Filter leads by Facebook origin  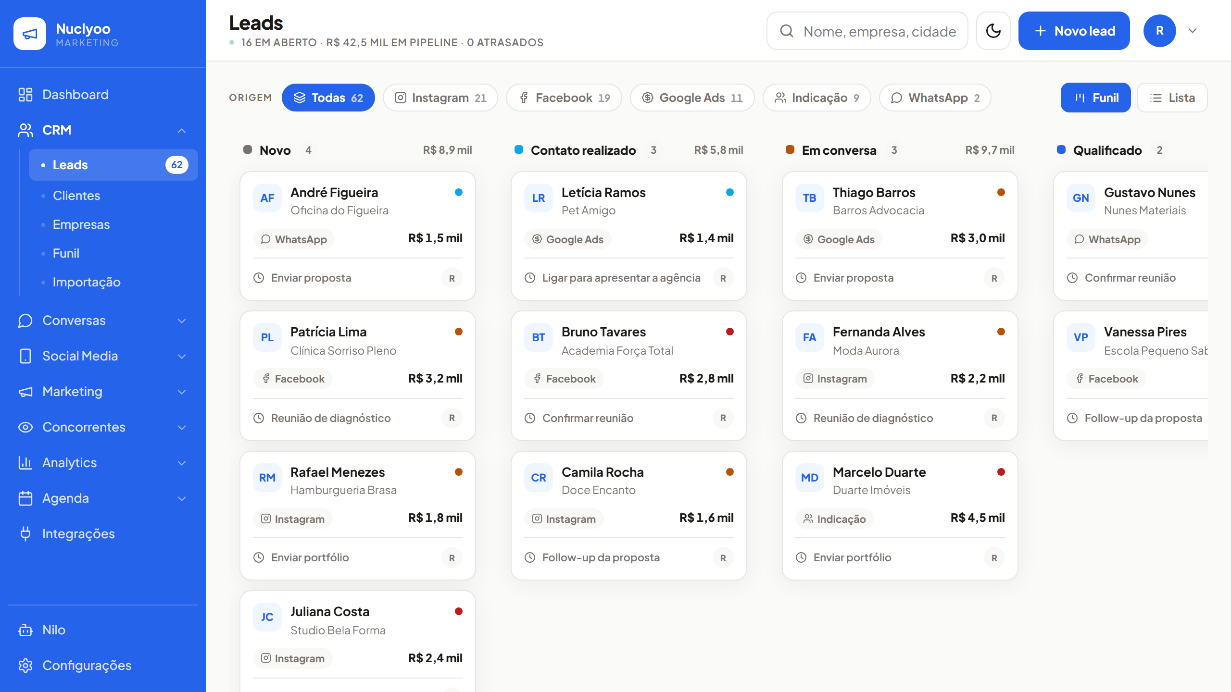point(564,98)
